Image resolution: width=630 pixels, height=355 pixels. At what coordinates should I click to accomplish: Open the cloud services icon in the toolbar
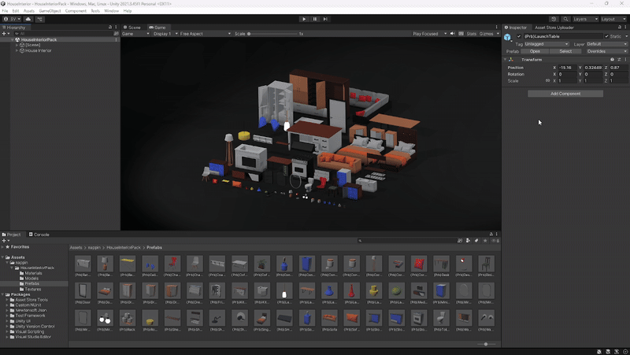pyautogui.click(x=28, y=19)
